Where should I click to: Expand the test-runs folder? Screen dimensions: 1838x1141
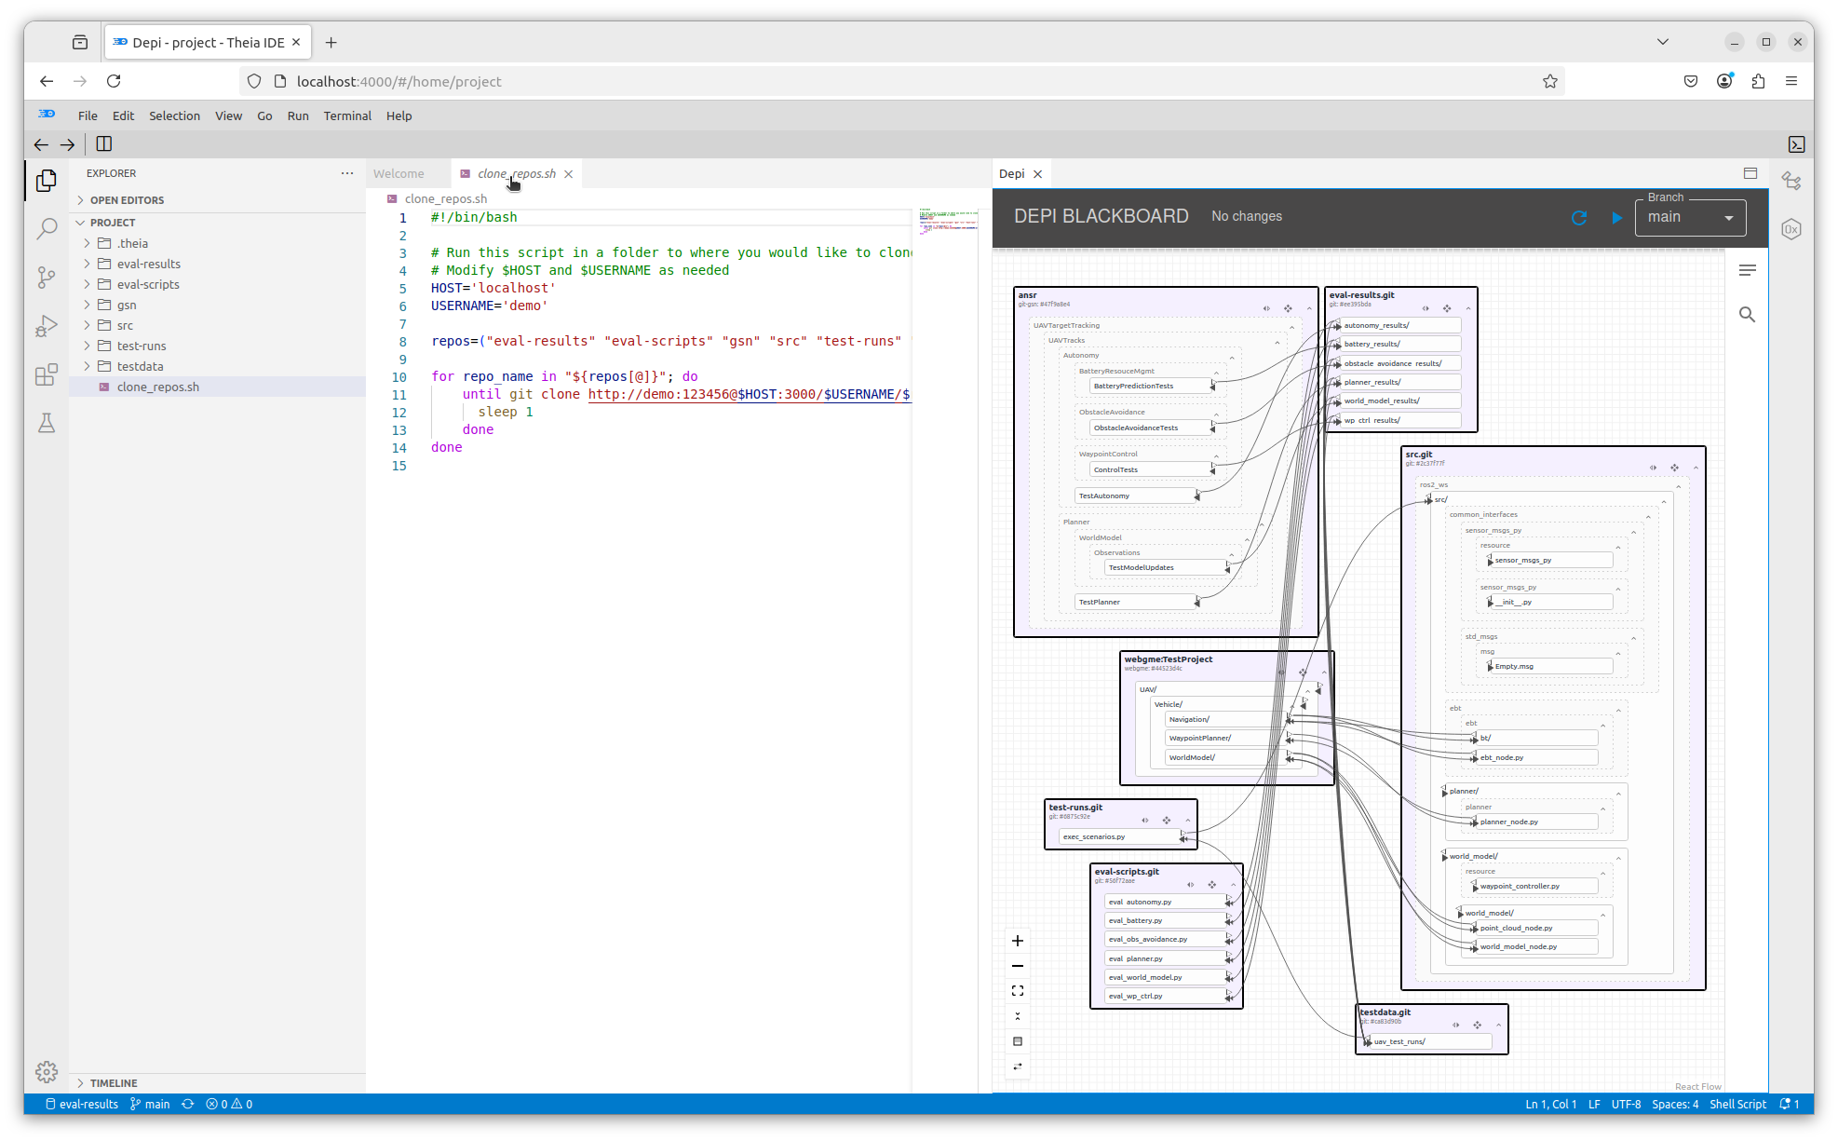[142, 346]
